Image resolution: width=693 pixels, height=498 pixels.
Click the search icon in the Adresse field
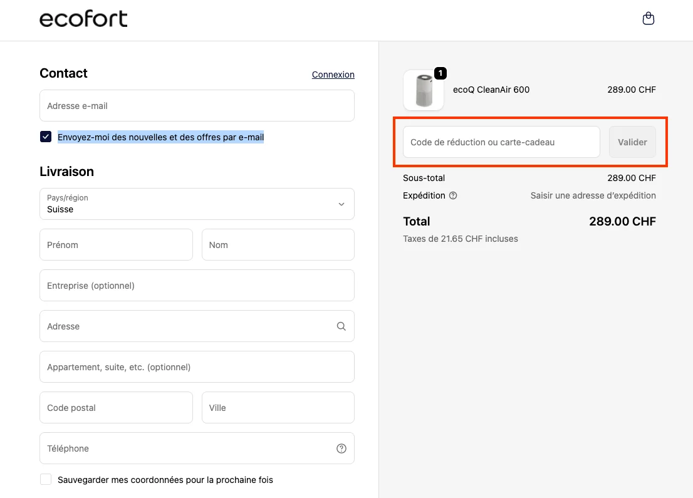[x=341, y=326]
